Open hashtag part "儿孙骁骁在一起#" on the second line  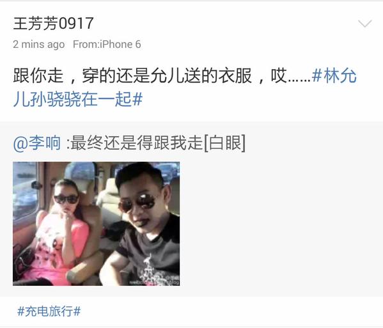click(x=78, y=99)
